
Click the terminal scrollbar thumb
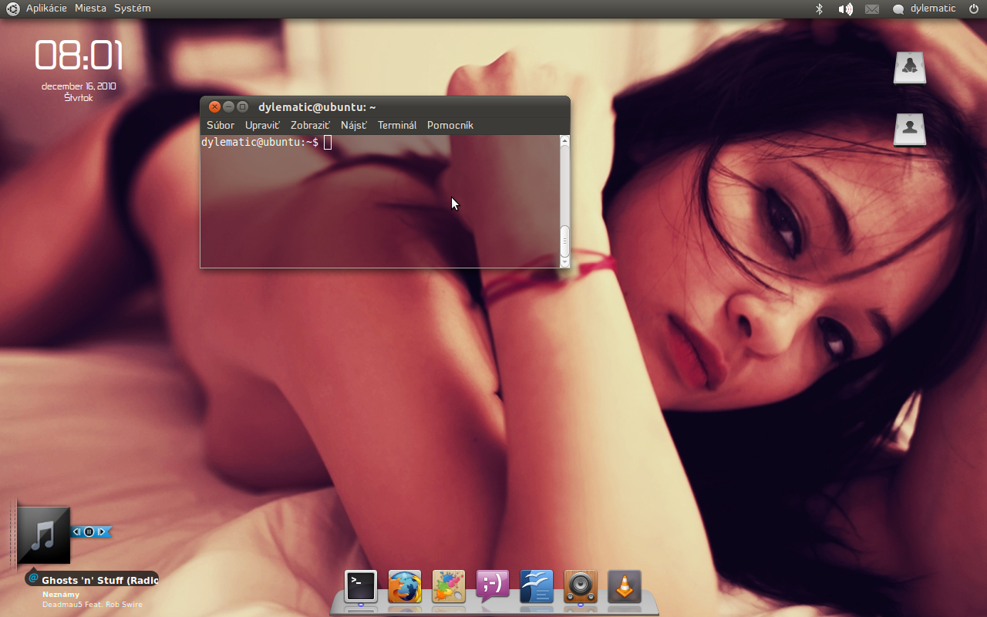[x=564, y=241]
